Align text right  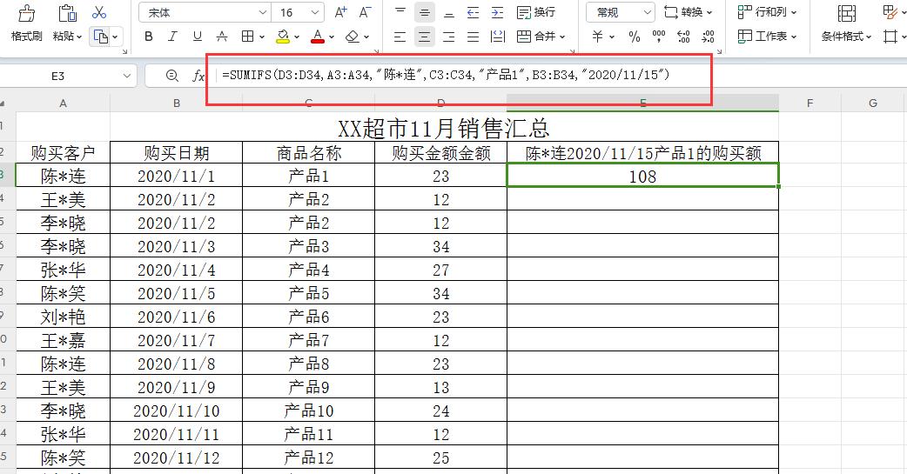pyautogui.click(x=449, y=37)
